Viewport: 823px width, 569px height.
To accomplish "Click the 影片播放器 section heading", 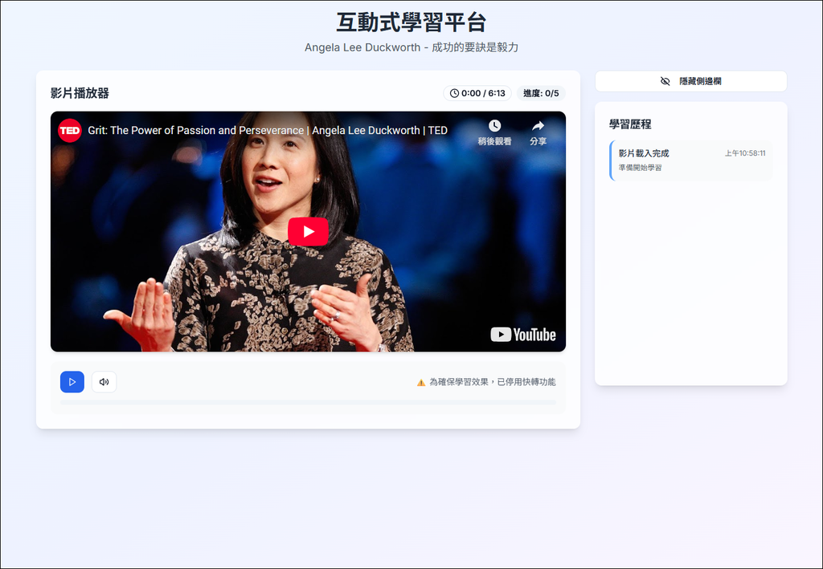I will click(80, 93).
